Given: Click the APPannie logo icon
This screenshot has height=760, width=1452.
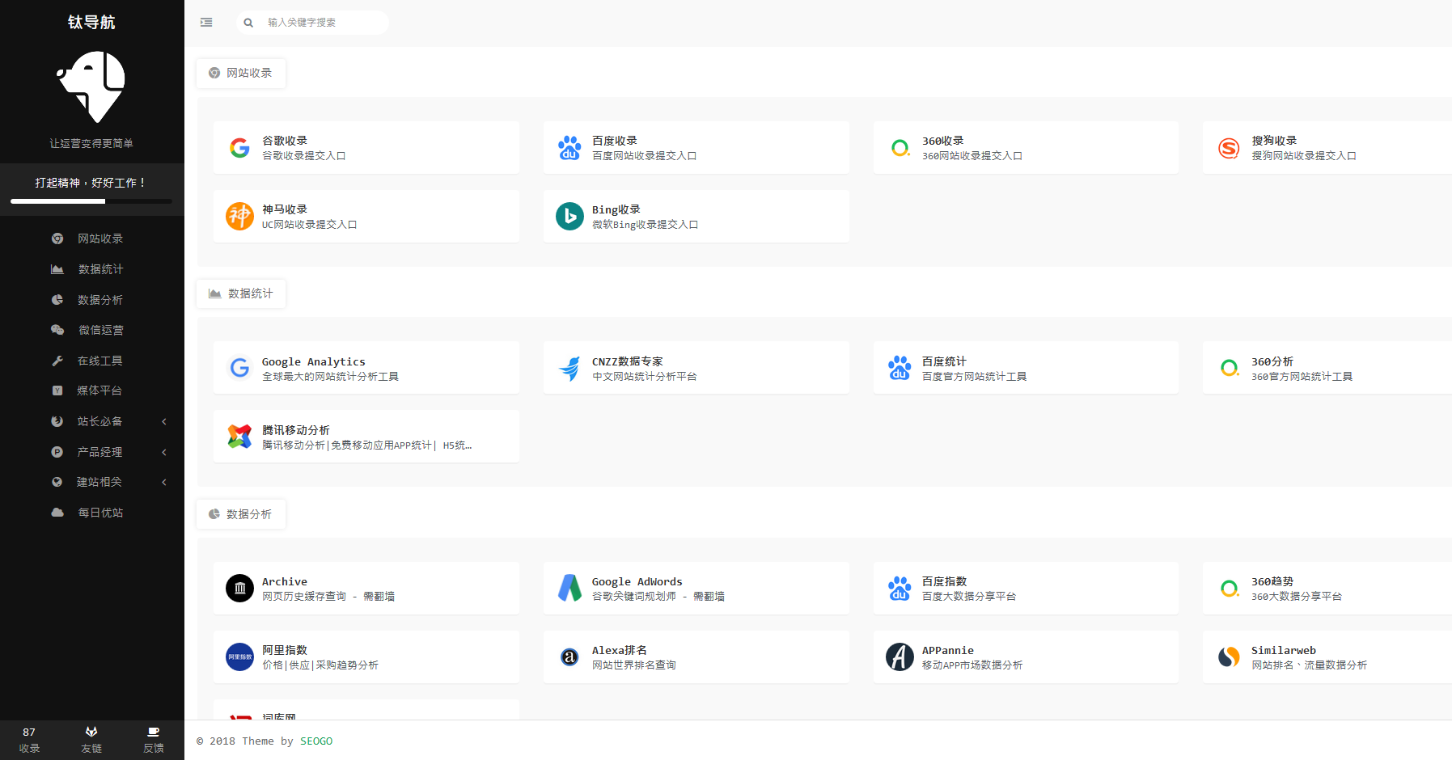Looking at the screenshot, I should click(x=900, y=657).
